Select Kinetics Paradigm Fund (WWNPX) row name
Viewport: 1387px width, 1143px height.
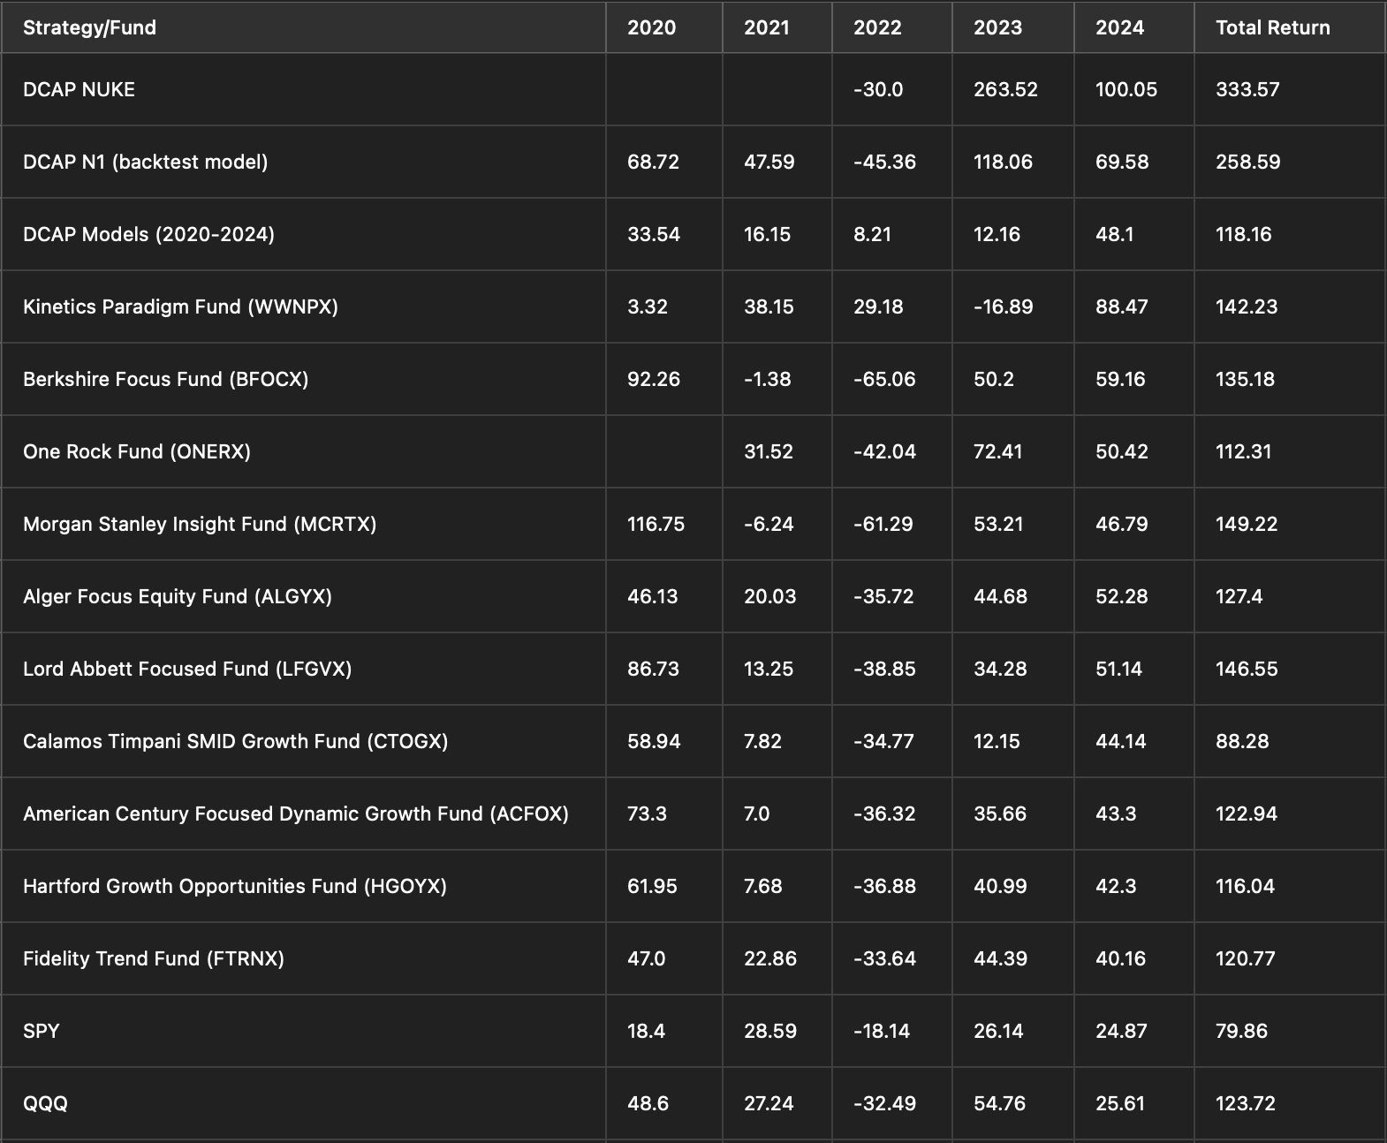(x=180, y=307)
